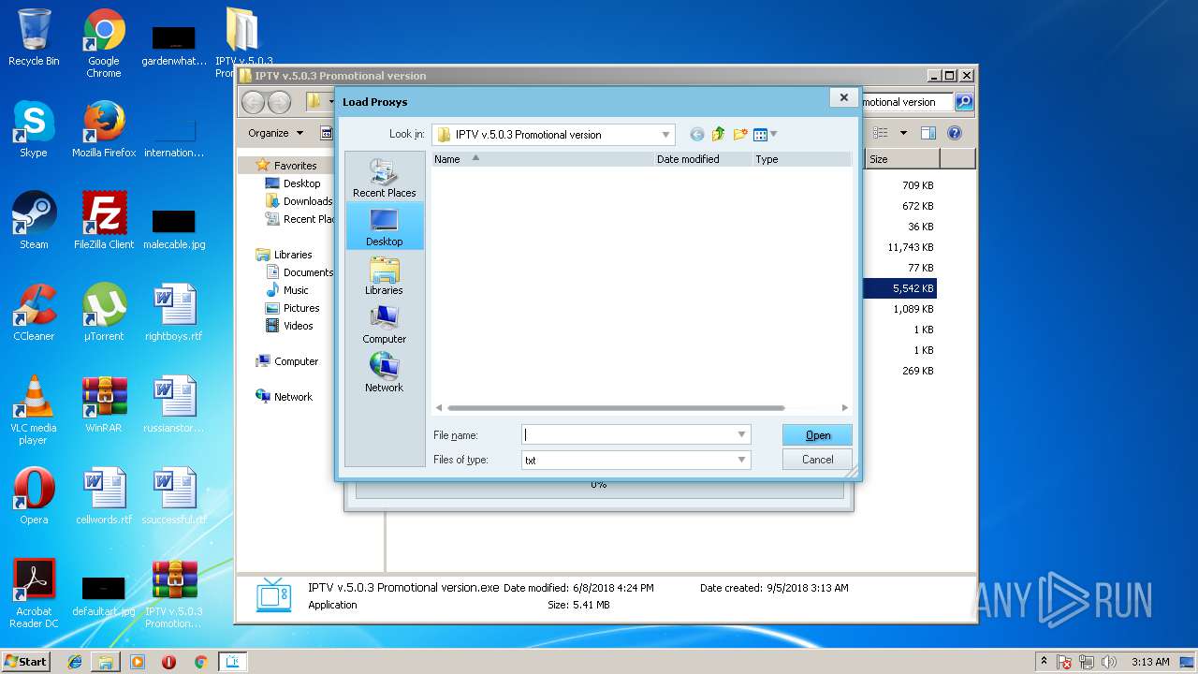This screenshot has width=1198, height=674.
Task: Select Documents library in Explorer
Action: point(308,272)
